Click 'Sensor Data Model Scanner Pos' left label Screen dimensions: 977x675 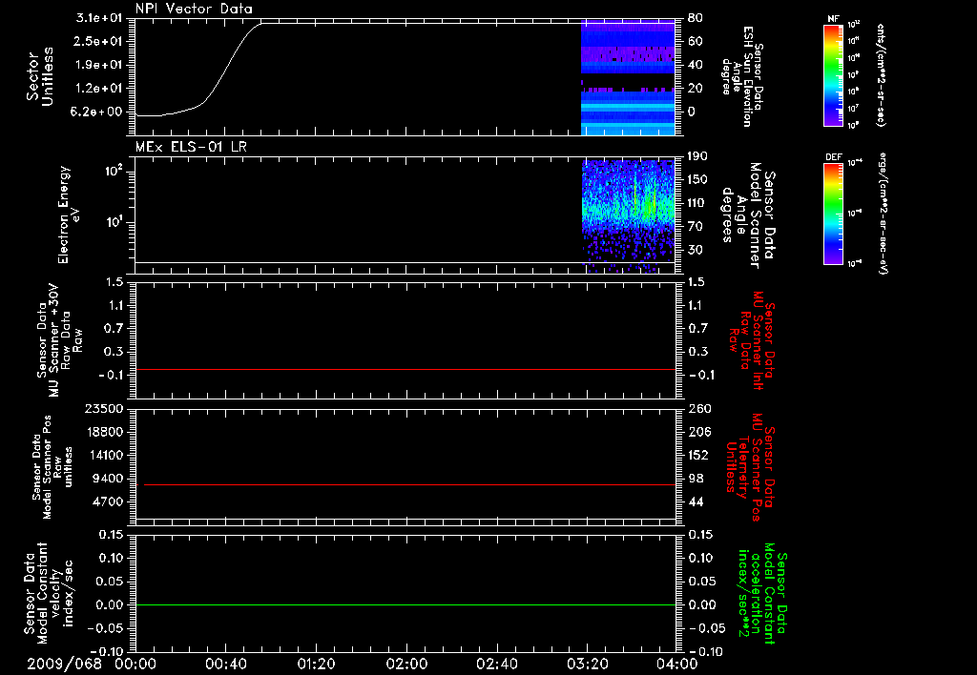point(52,468)
